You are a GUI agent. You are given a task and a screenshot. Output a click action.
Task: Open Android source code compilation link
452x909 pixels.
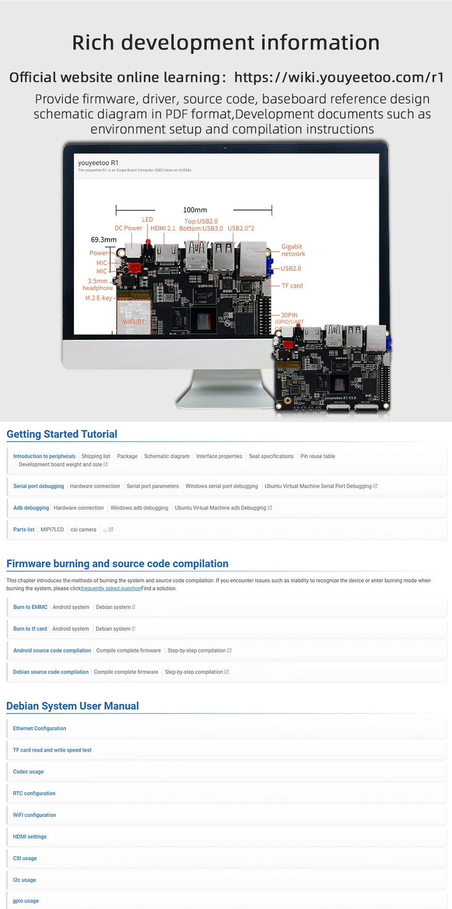[52, 650]
